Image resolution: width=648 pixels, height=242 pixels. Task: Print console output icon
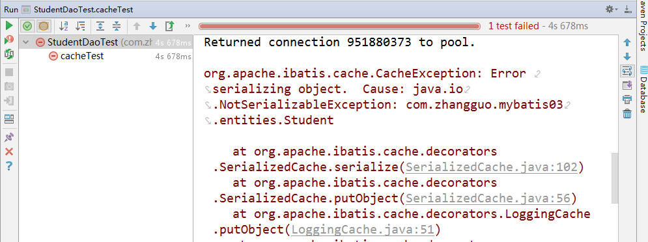(x=627, y=99)
